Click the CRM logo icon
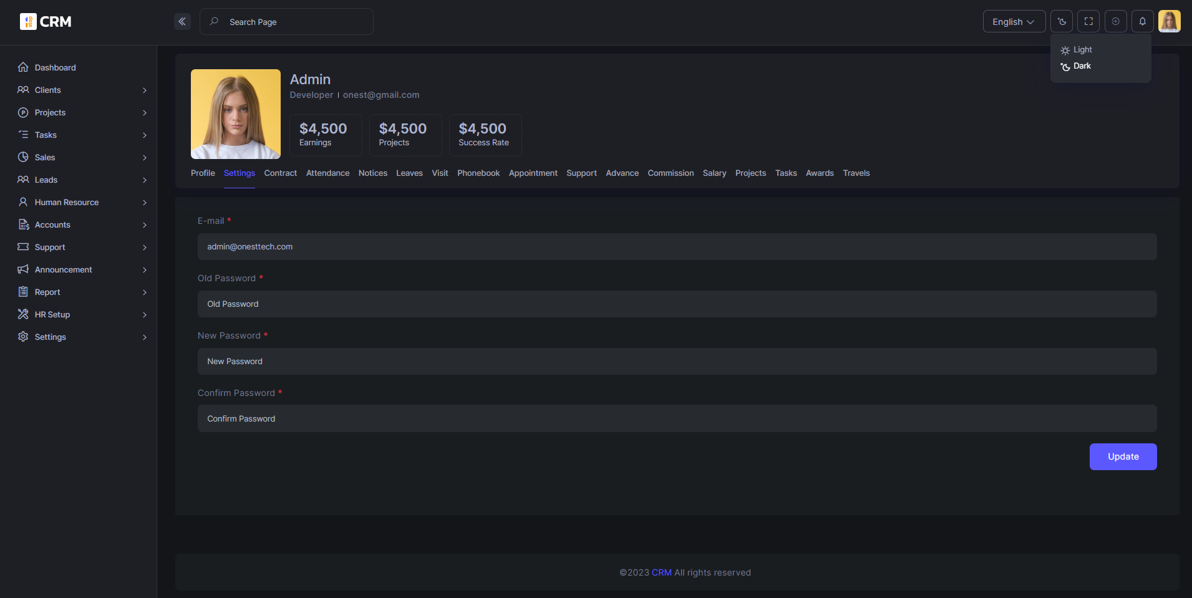This screenshot has height=598, width=1192. (28, 22)
